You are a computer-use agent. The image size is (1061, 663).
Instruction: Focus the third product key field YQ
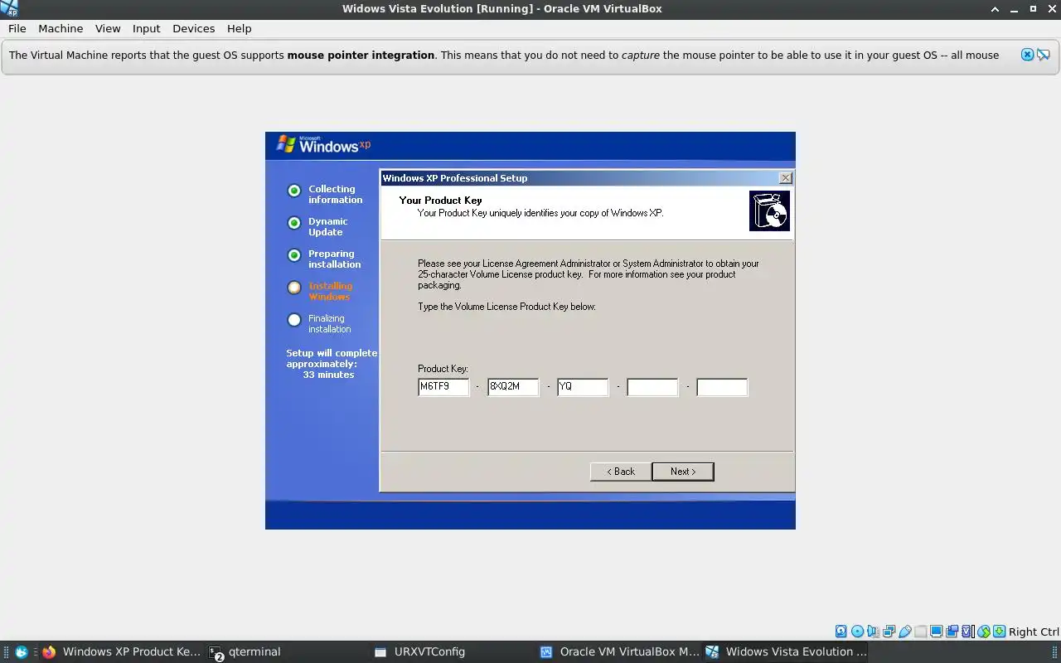coord(583,387)
